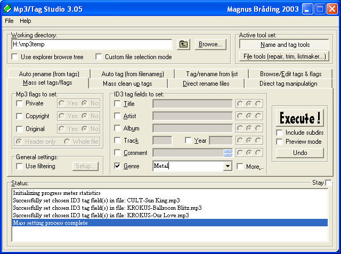Select status line for CULT-Sun King.mp3

[170, 200]
